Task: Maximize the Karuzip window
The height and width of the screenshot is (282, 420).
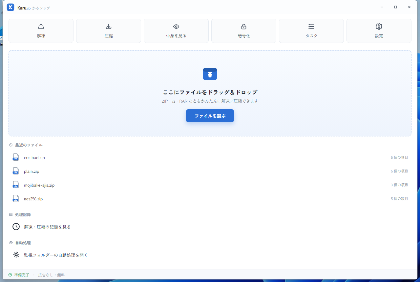Action: coord(395,7)
